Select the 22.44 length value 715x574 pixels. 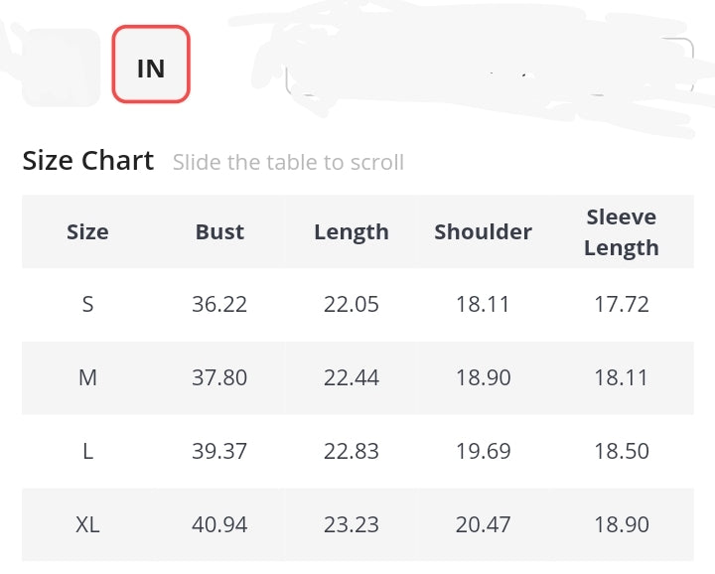tap(352, 377)
